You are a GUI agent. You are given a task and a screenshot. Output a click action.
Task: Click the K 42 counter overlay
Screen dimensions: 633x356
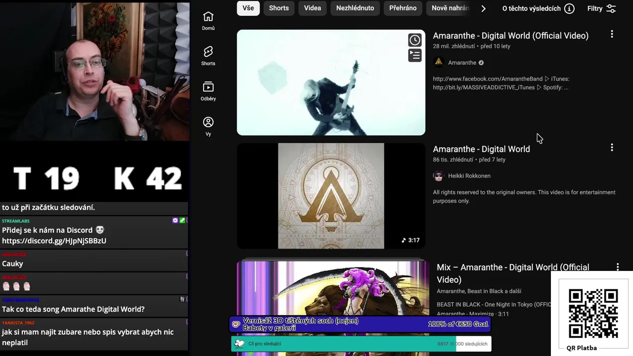tap(148, 178)
